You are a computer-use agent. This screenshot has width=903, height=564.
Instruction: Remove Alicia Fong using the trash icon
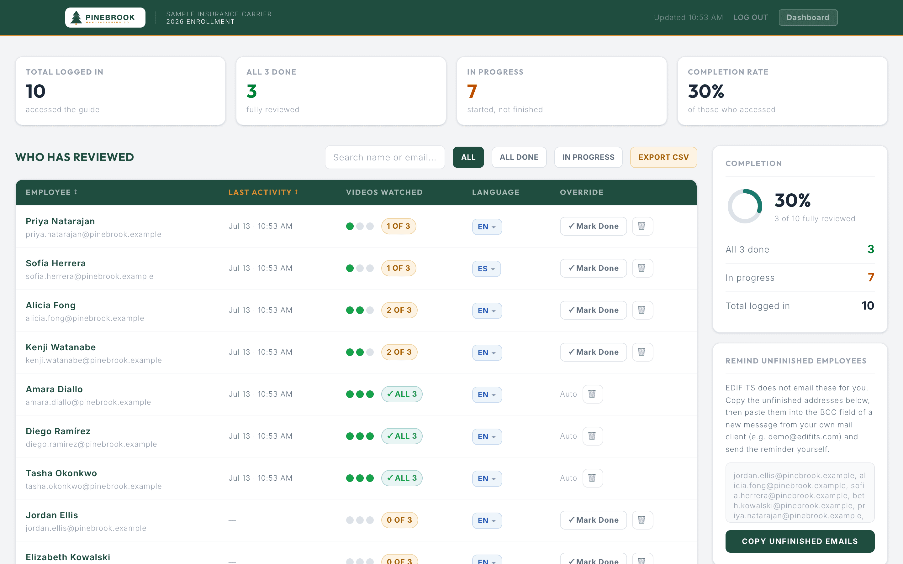(x=642, y=310)
